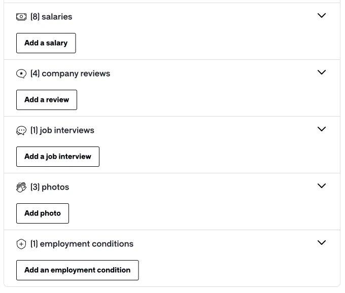Open the (3) photos heading
Screen dimensions: 345x293
coord(50,187)
